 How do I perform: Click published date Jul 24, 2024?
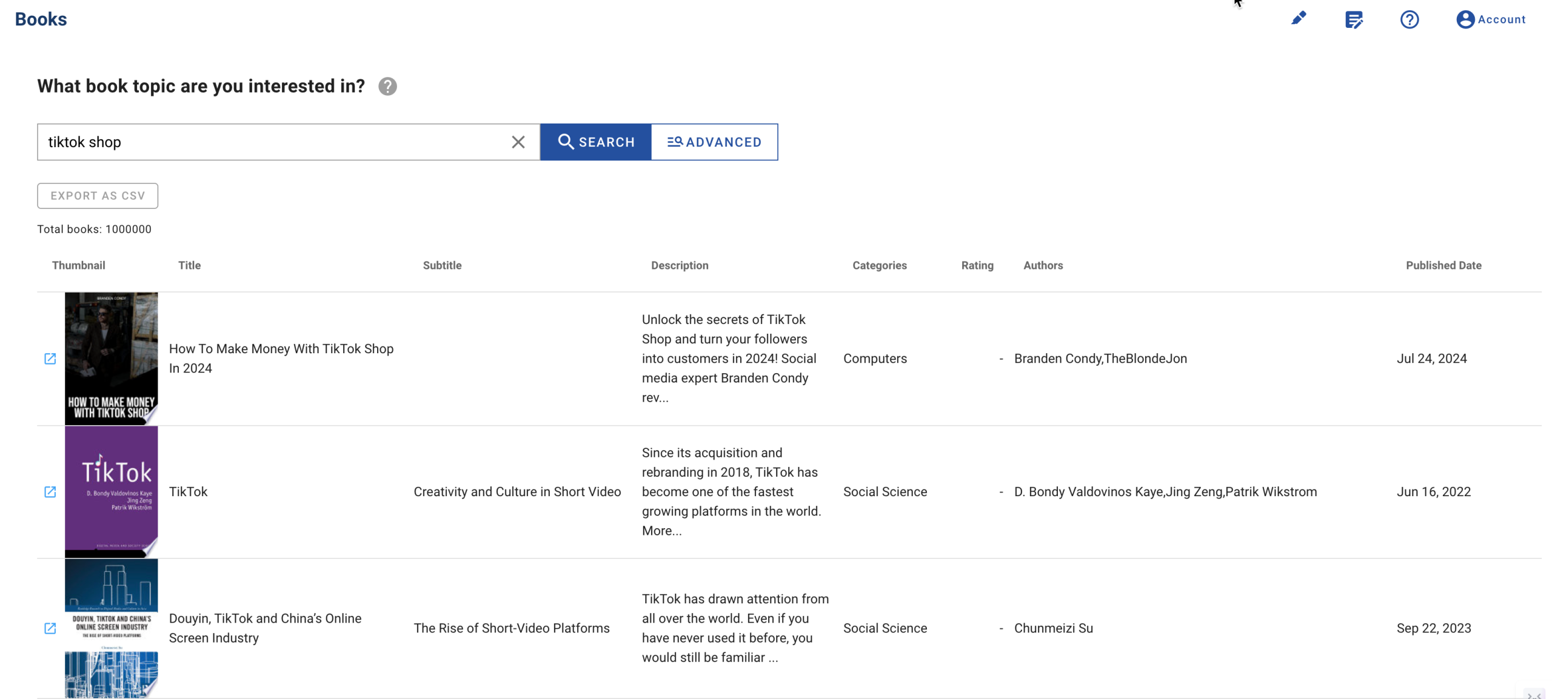click(1431, 359)
